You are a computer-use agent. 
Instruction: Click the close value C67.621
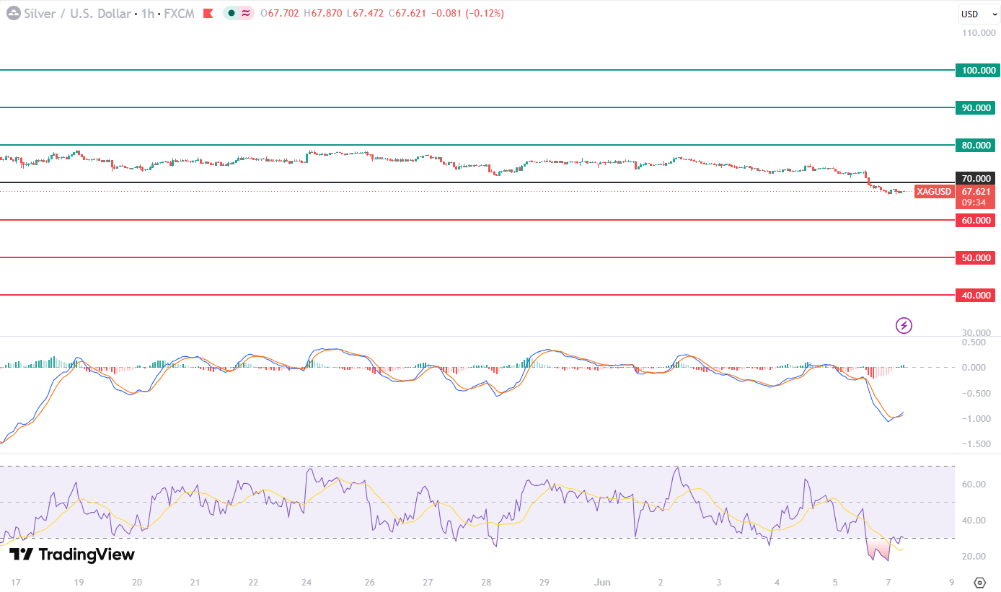pos(408,13)
